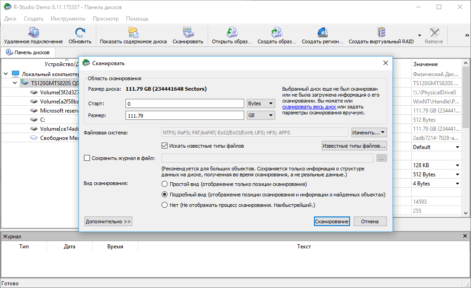Collapse the TS120GMTS820S disk tree node
This screenshot has width=471, height=288.
point(15,83)
